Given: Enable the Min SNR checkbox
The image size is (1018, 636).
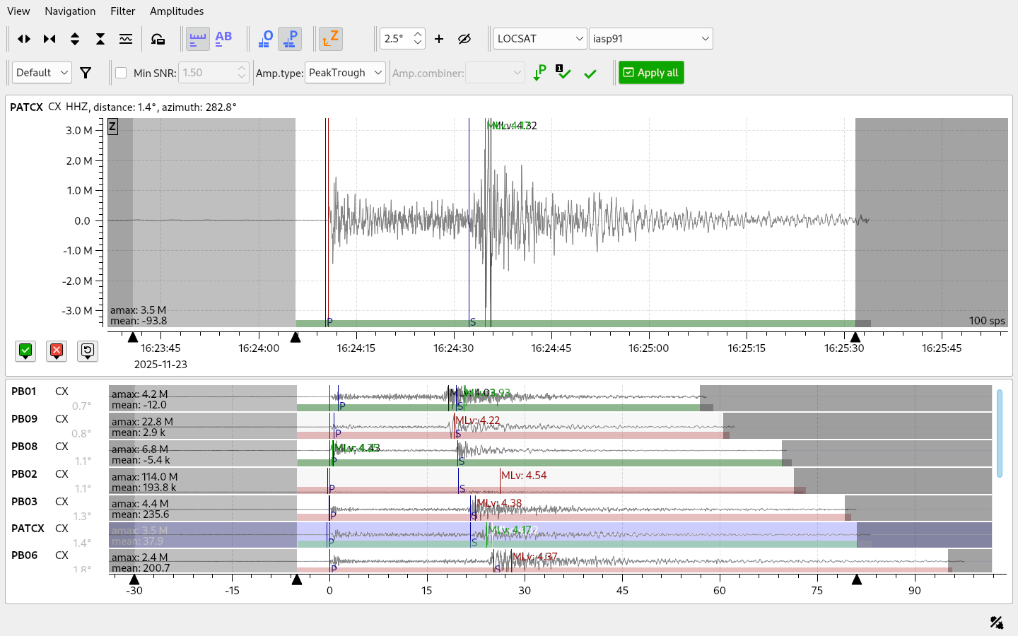Looking at the screenshot, I should click(x=121, y=73).
